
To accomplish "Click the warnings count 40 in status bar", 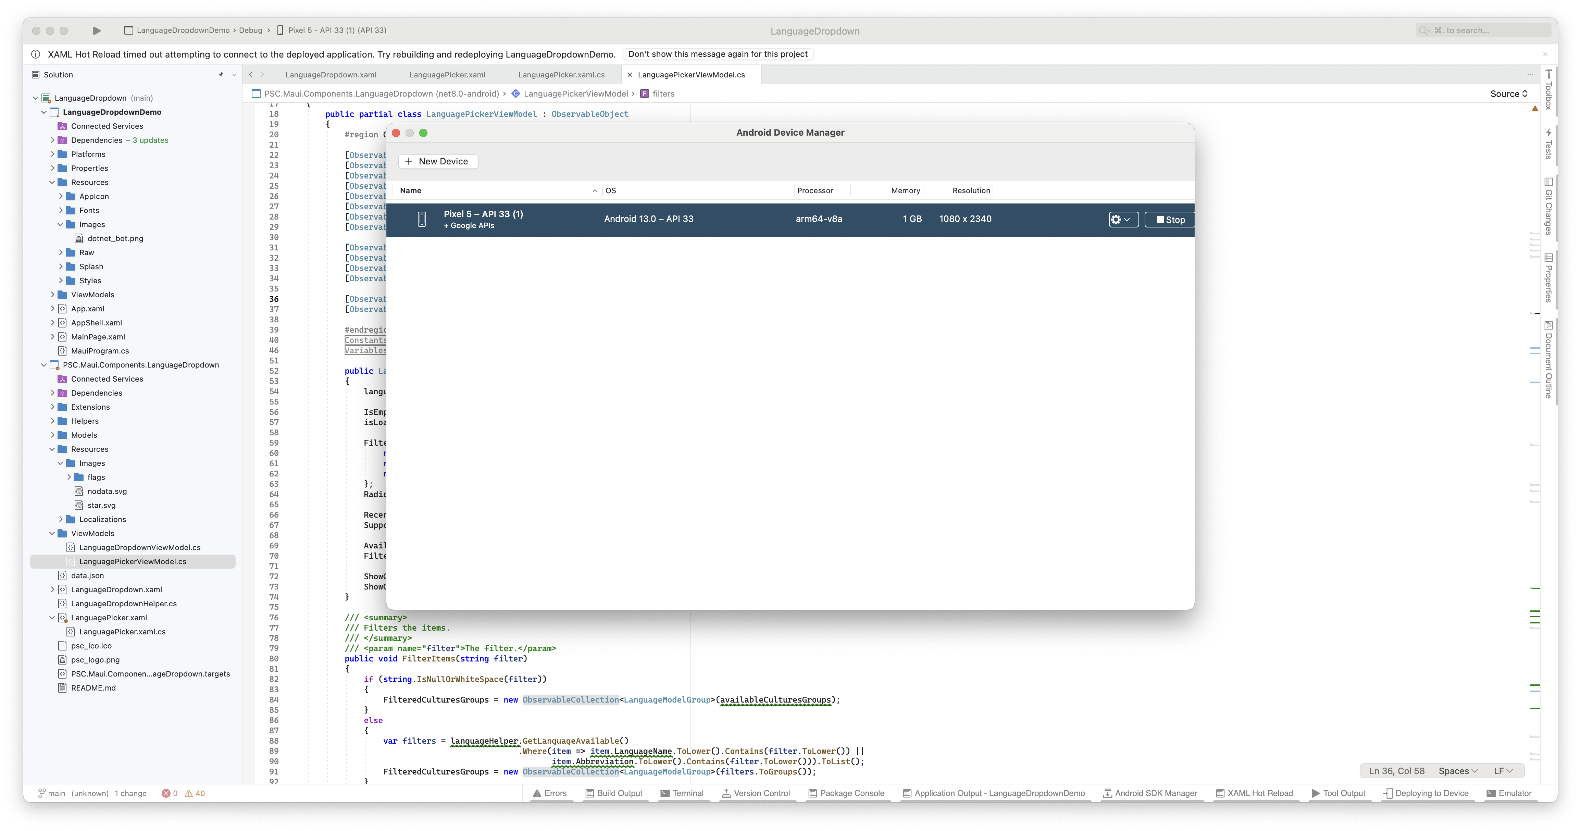I will pyautogui.click(x=195, y=793).
